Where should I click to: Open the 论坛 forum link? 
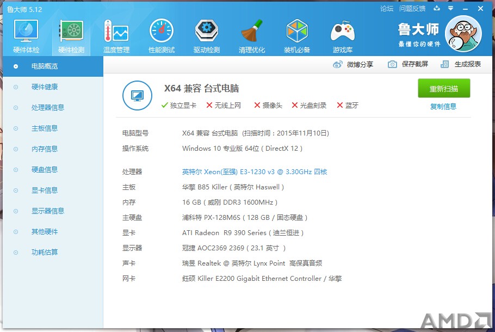pos(387,9)
